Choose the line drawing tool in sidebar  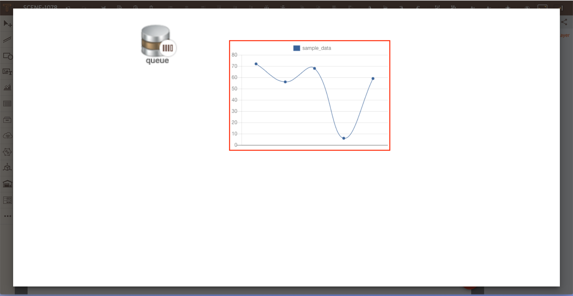click(7, 40)
